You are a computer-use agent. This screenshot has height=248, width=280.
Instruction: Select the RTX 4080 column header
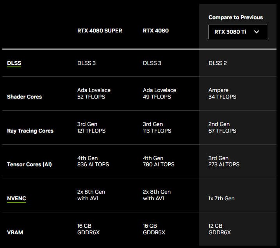point(156,31)
